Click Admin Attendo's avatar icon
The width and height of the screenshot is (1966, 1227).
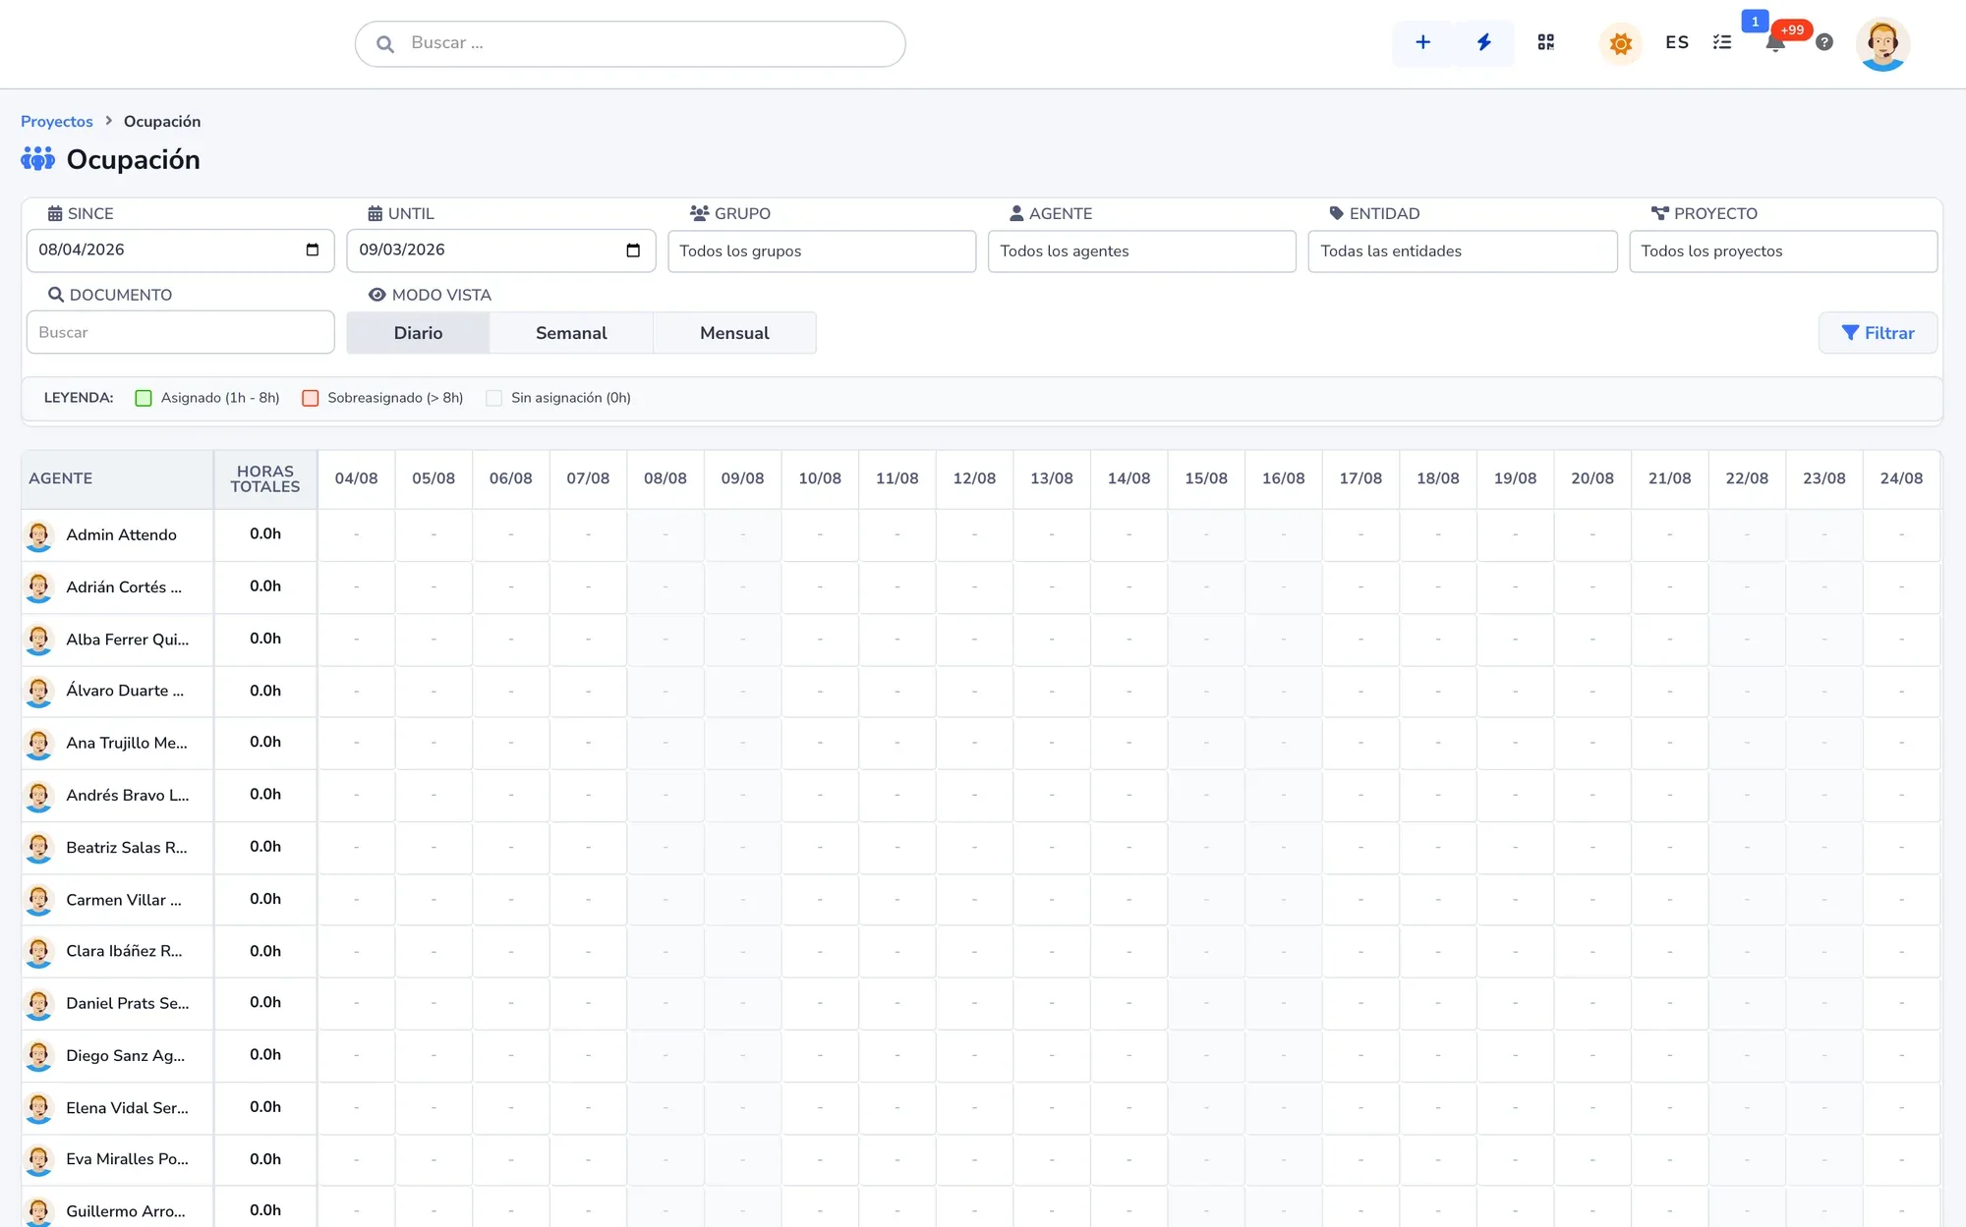(38, 535)
